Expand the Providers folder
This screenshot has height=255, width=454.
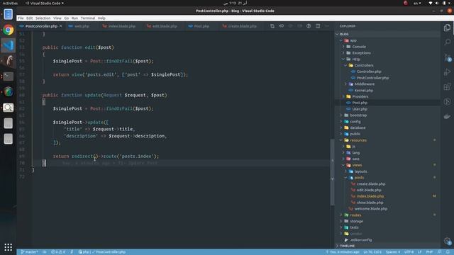pyautogui.click(x=388, y=96)
